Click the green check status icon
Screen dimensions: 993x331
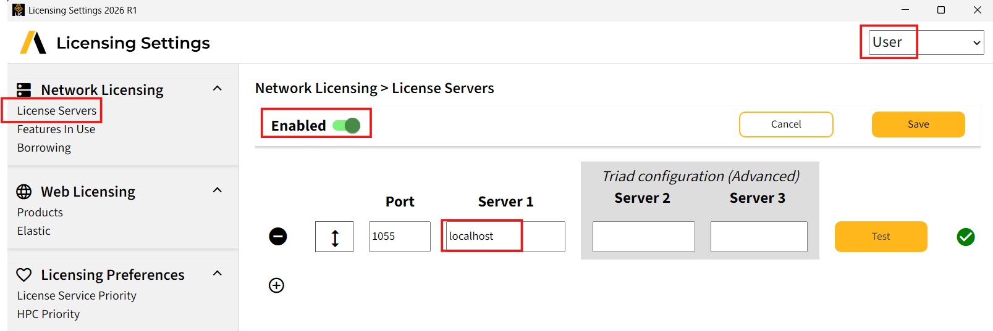coord(966,237)
